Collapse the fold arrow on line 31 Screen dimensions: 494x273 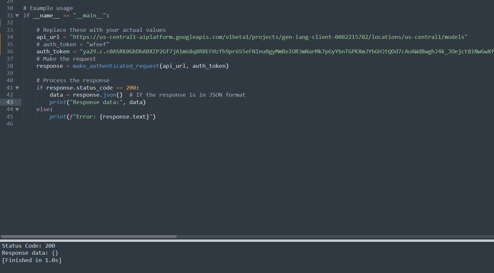tap(17, 15)
